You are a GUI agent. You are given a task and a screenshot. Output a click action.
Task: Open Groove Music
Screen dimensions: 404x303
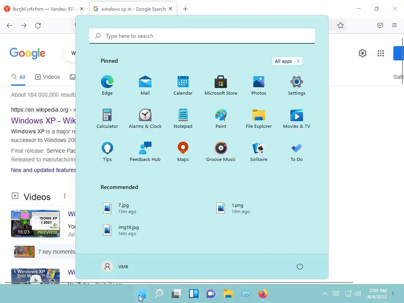pyautogui.click(x=221, y=152)
